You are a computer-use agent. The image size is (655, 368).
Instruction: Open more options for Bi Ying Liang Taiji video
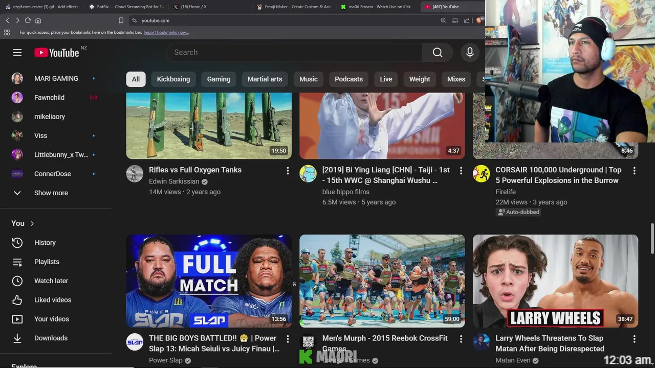[x=461, y=171]
